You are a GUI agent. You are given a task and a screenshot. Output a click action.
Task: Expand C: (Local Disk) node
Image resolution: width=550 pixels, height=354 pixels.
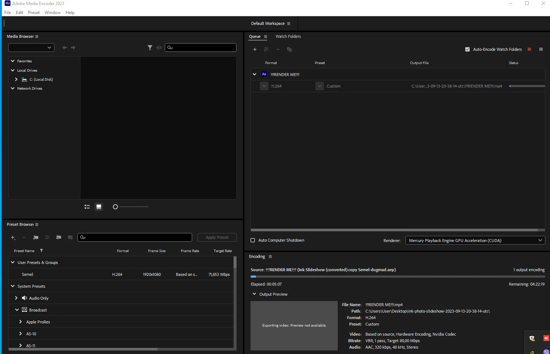tap(16, 79)
